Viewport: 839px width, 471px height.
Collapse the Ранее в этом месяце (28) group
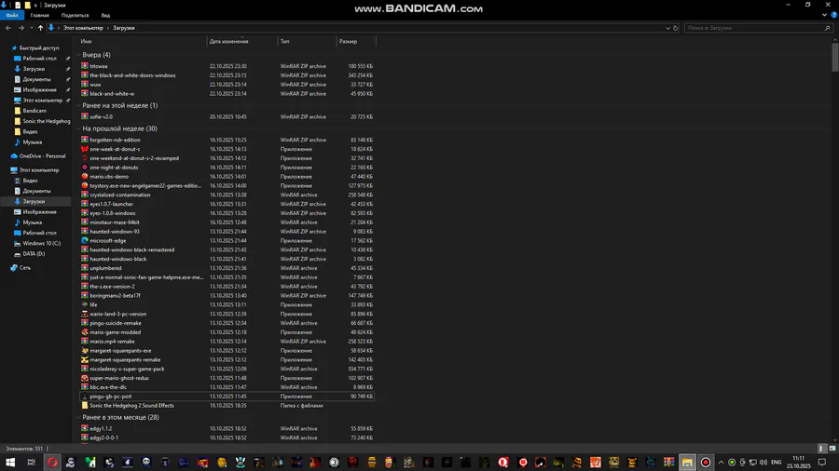(78, 417)
